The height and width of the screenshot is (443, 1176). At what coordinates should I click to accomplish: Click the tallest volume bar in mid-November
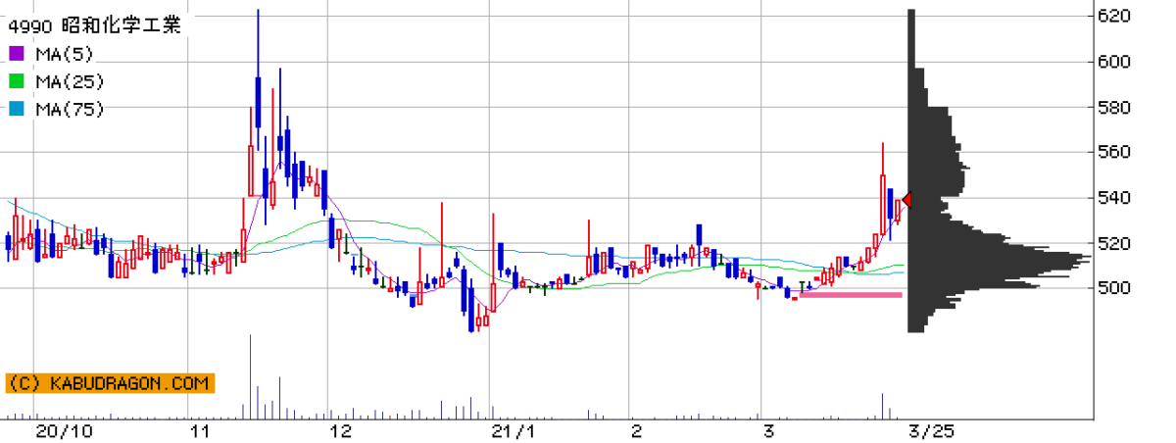251,375
